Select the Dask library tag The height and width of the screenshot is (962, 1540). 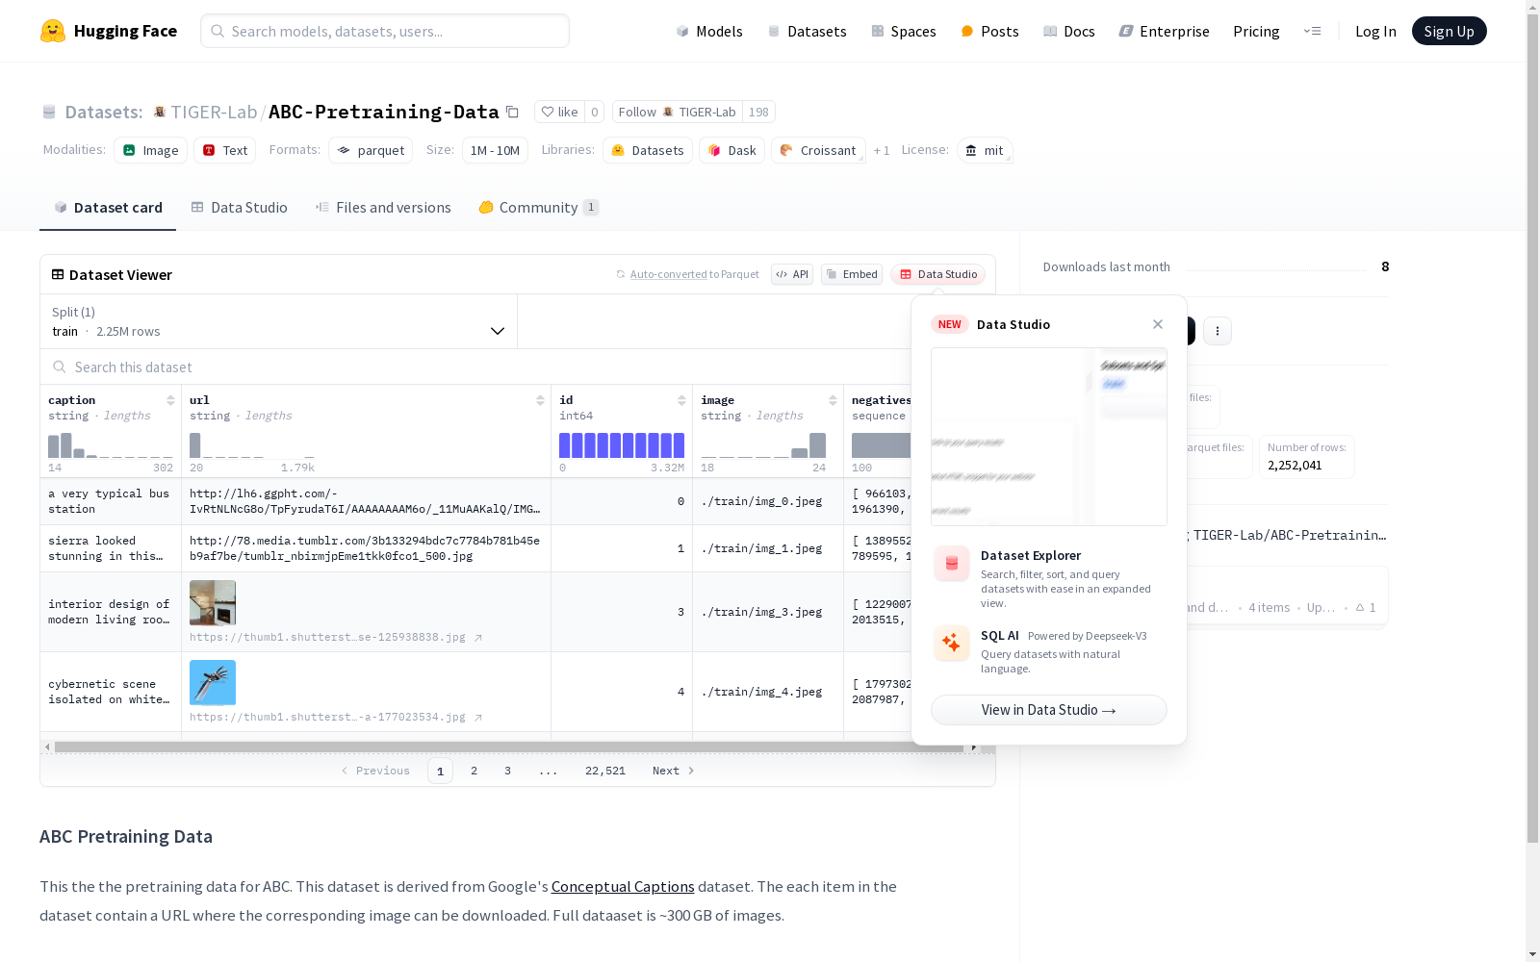732,150
